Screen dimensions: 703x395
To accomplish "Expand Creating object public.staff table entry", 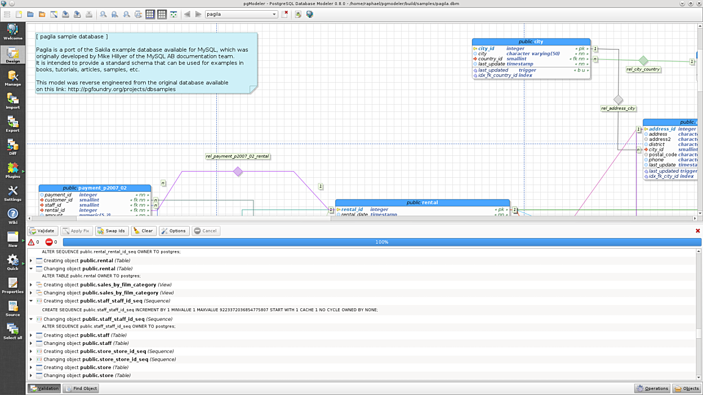I will tap(31, 335).
